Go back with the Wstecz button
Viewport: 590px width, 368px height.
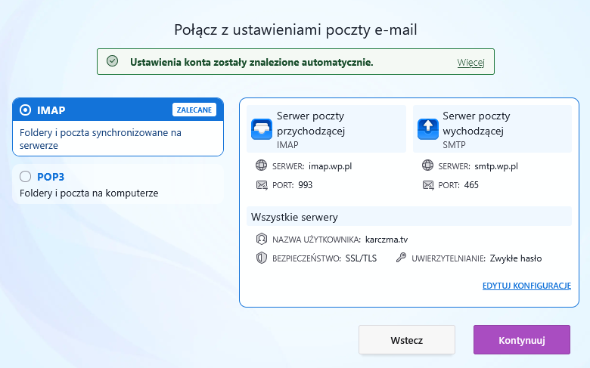(407, 340)
